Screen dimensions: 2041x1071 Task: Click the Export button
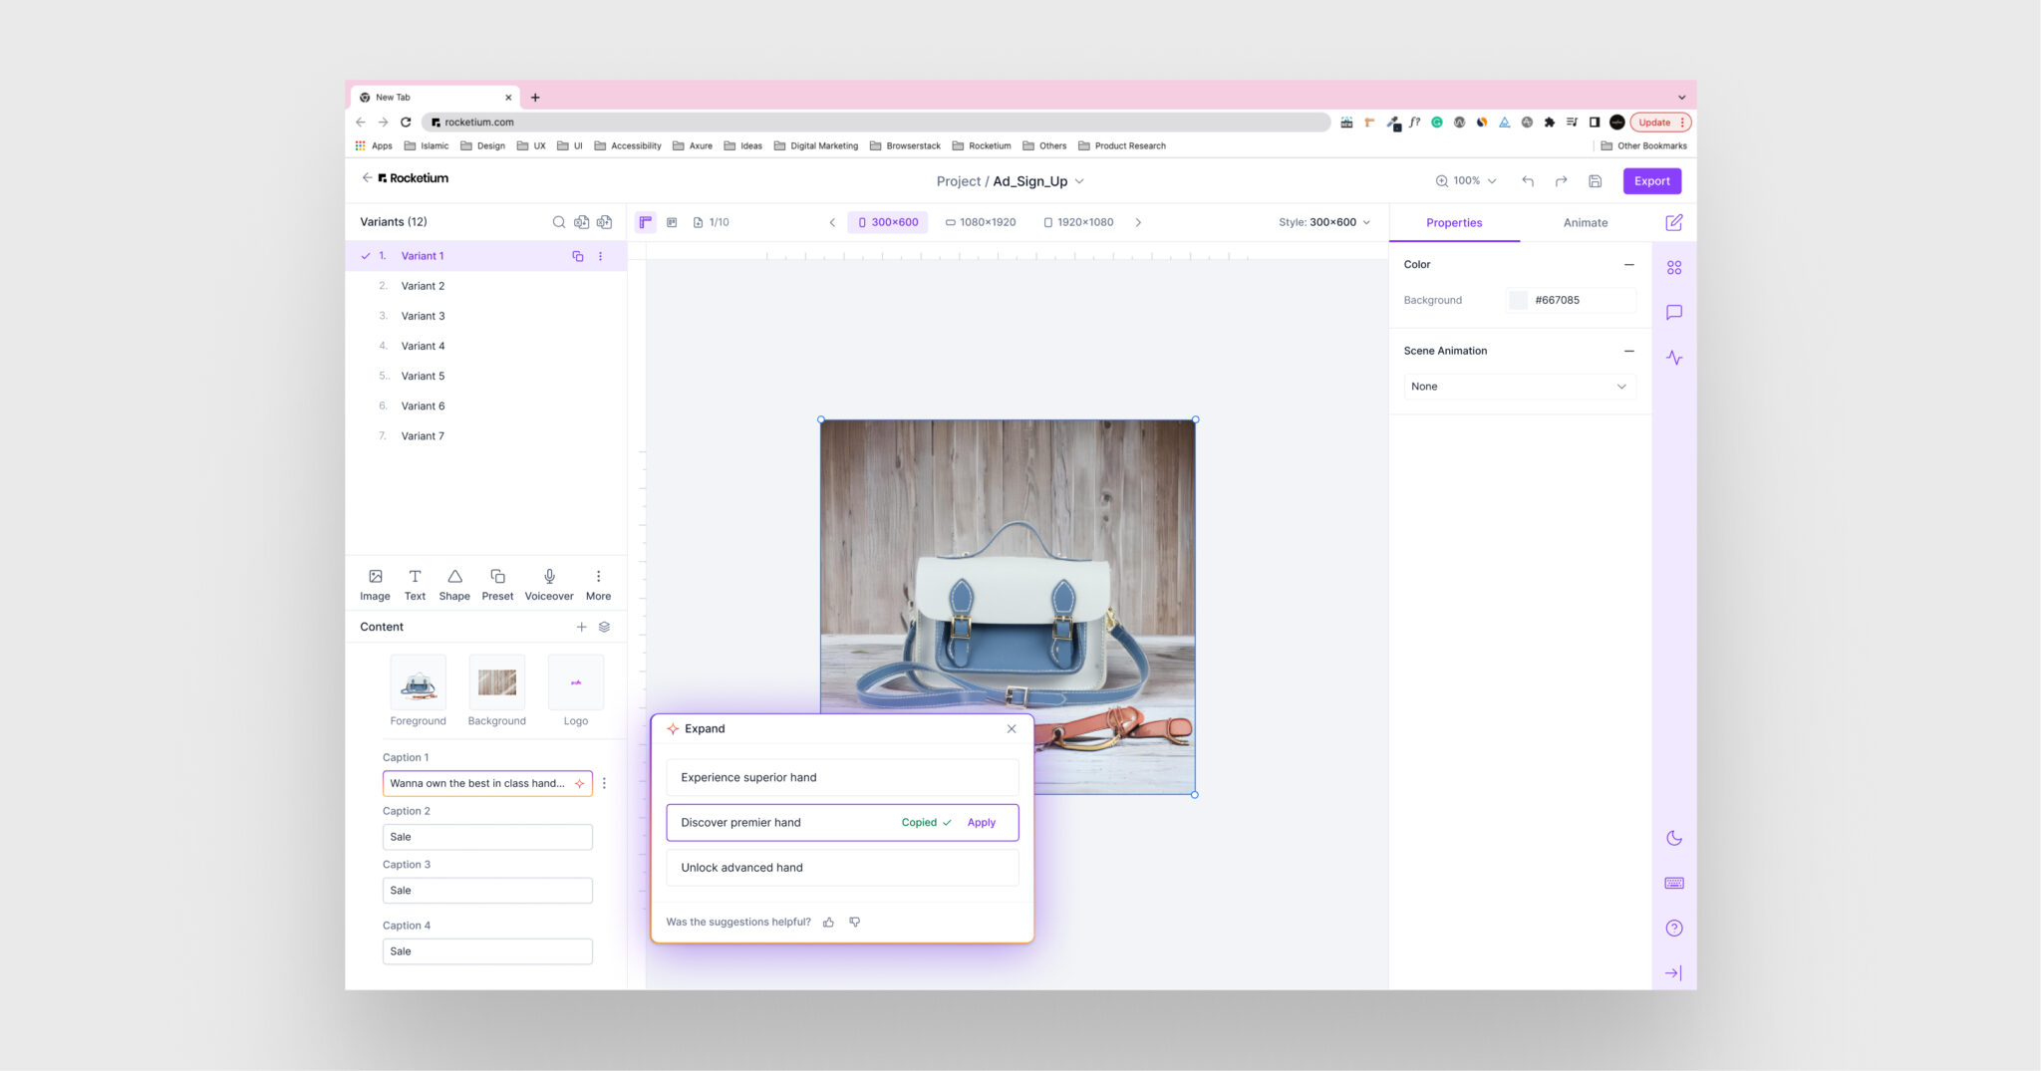[x=1651, y=181]
